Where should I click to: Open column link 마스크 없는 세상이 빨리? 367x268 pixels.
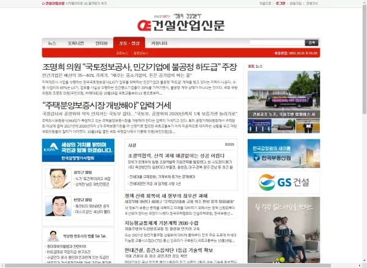92,212
